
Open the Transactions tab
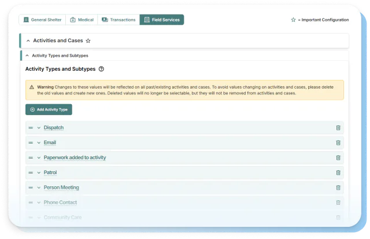tap(119, 20)
